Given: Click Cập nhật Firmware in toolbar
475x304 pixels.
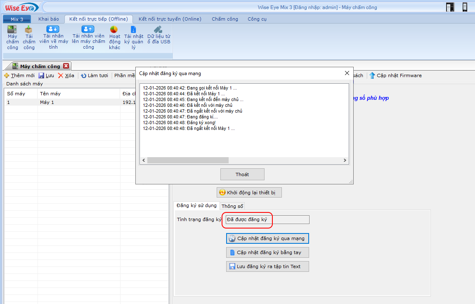Looking at the screenshot, I should (395, 75).
